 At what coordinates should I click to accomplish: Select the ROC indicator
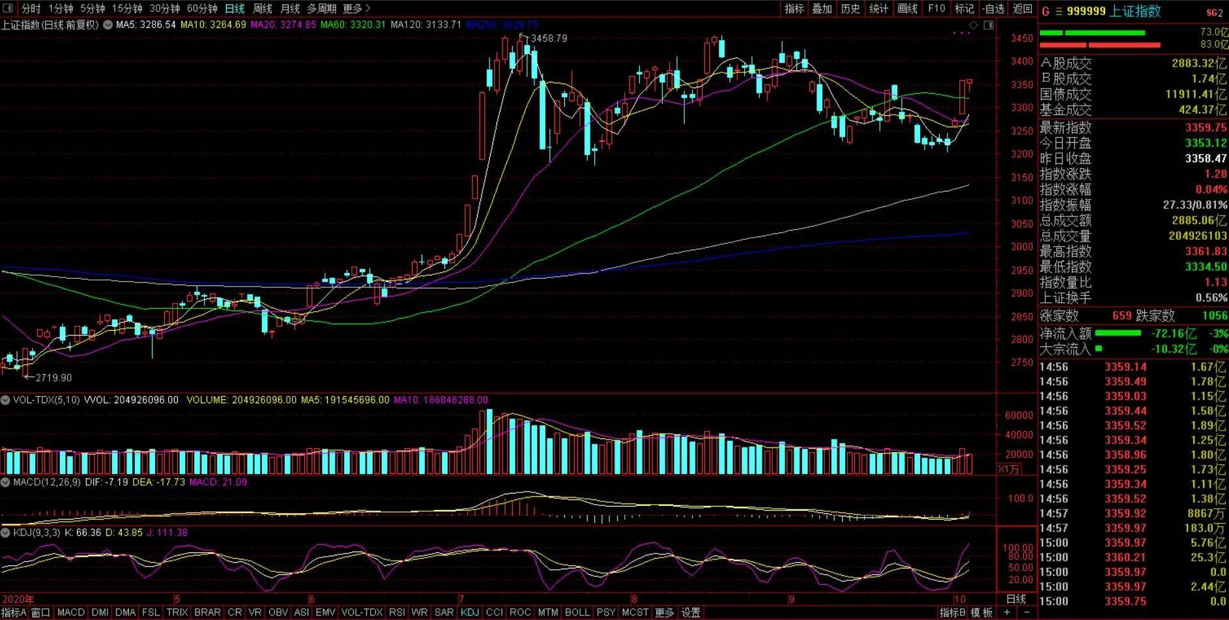[x=520, y=613]
